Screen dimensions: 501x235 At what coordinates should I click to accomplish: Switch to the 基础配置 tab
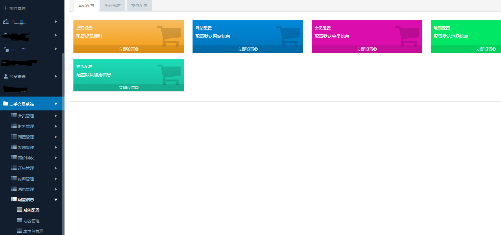86,5
